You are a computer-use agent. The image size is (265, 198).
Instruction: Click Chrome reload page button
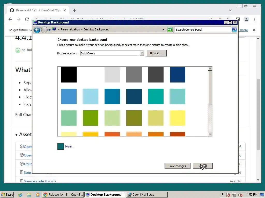click(x=27, y=19)
